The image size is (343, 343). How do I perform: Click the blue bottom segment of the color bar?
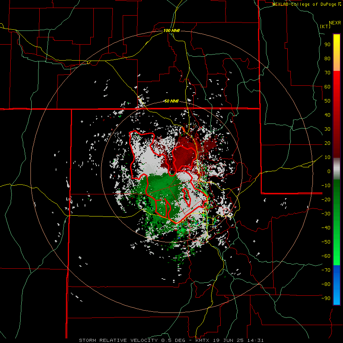coord(337,285)
